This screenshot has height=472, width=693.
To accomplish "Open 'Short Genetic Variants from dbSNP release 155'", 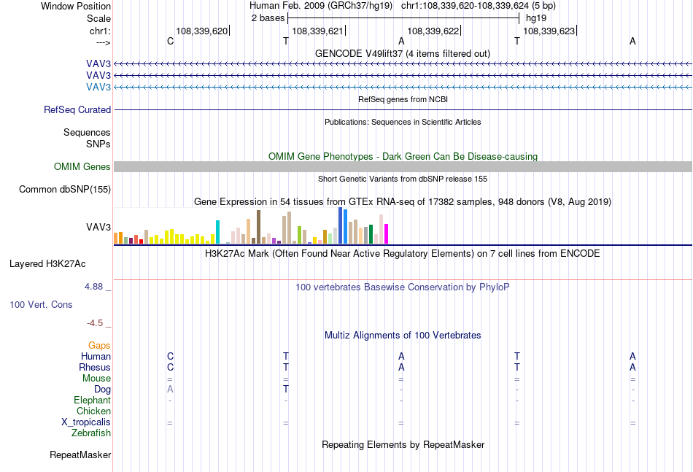I will tap(403, 179).
